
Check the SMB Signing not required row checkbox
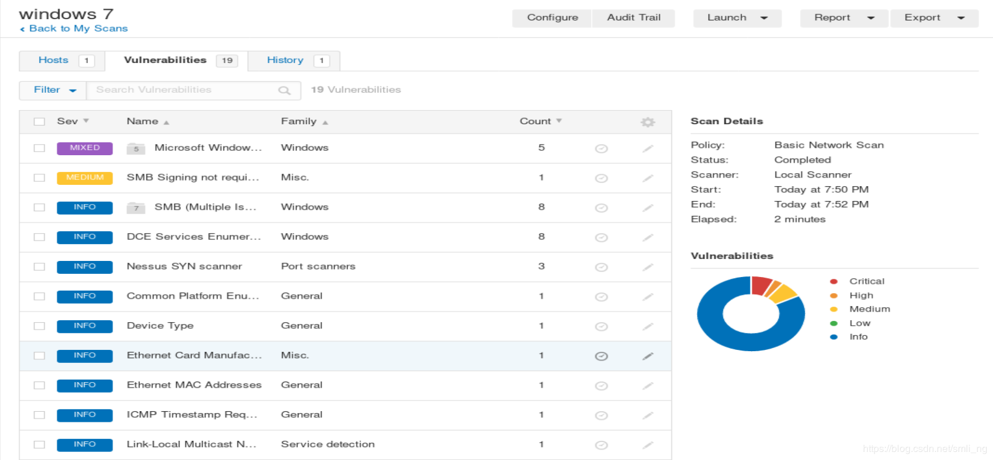pos(40,178)
